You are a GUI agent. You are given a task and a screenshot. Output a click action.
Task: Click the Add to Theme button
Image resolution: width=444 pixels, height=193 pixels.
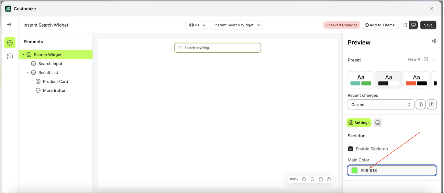tap(380, 25)
